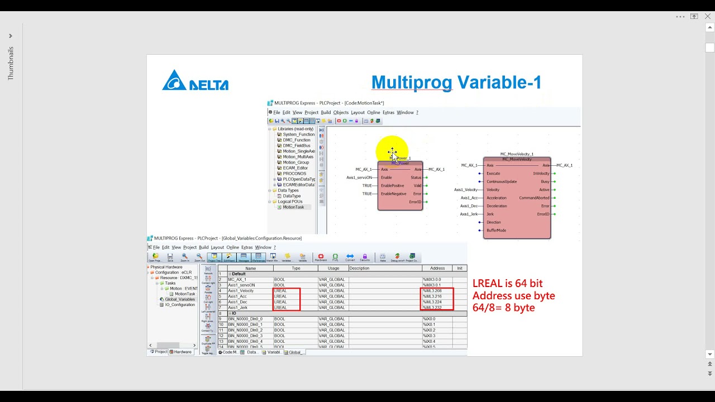Select the Parallel ladder tool
The image size is (715, 402).
pyautogui.click(x=208, y=289)
